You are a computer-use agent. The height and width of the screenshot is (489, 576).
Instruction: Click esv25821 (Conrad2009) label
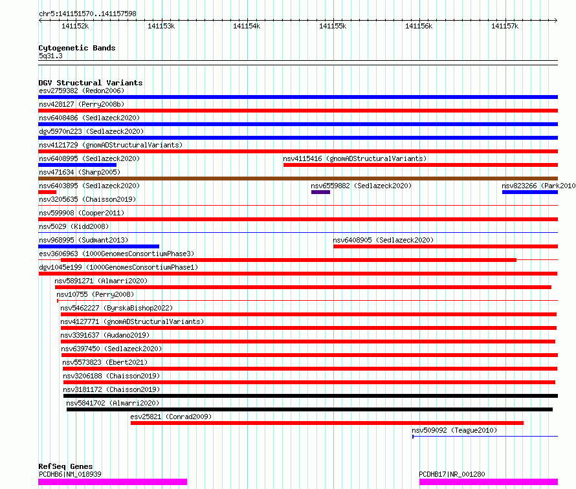pyautogui.click(x=171, y=417)
